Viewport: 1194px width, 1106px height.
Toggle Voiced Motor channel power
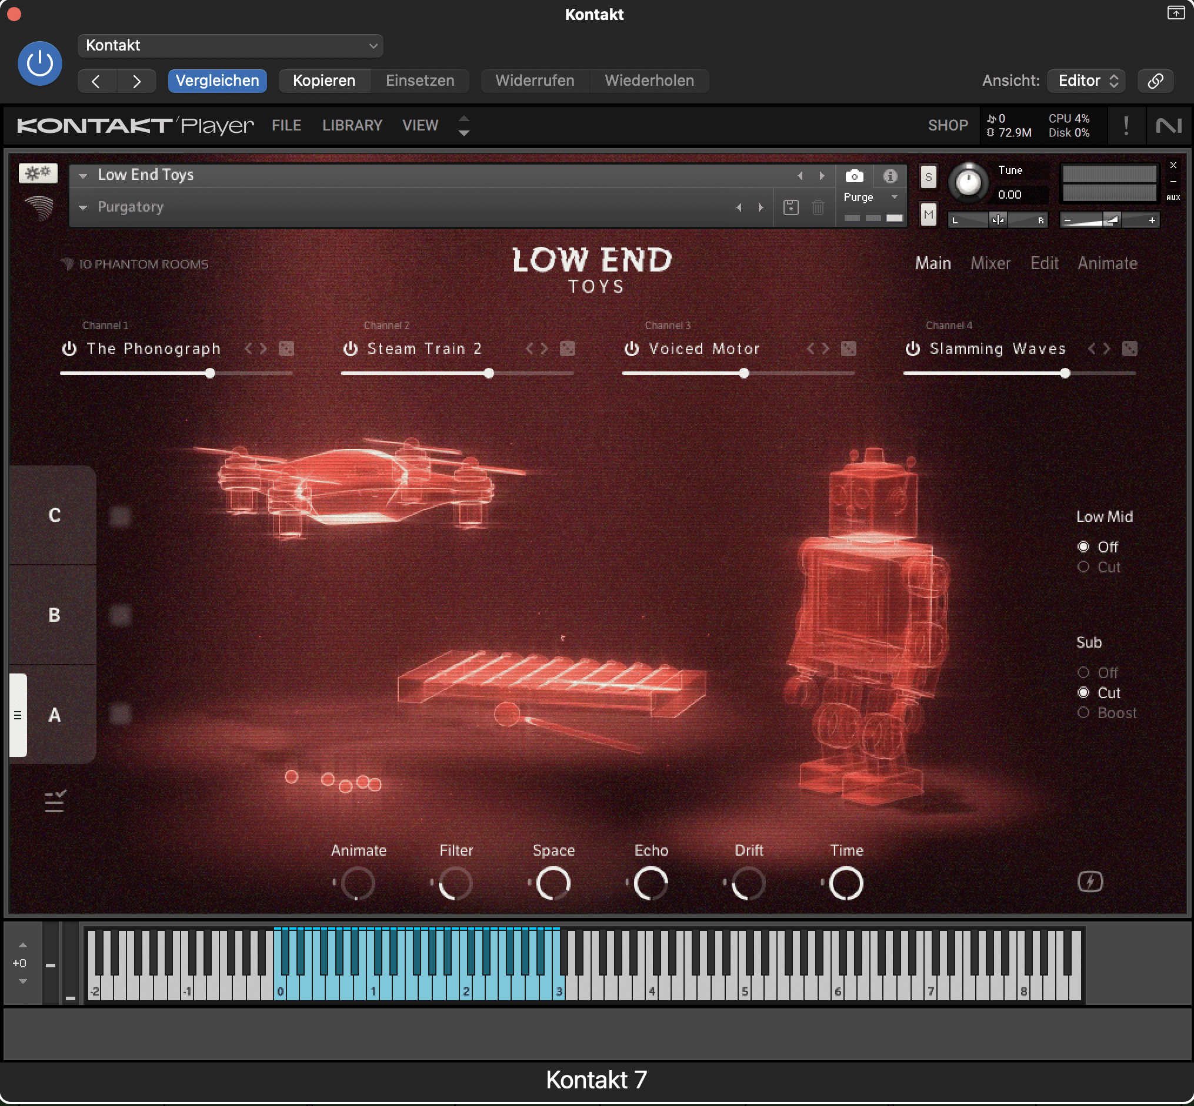(x=632, y=348)
